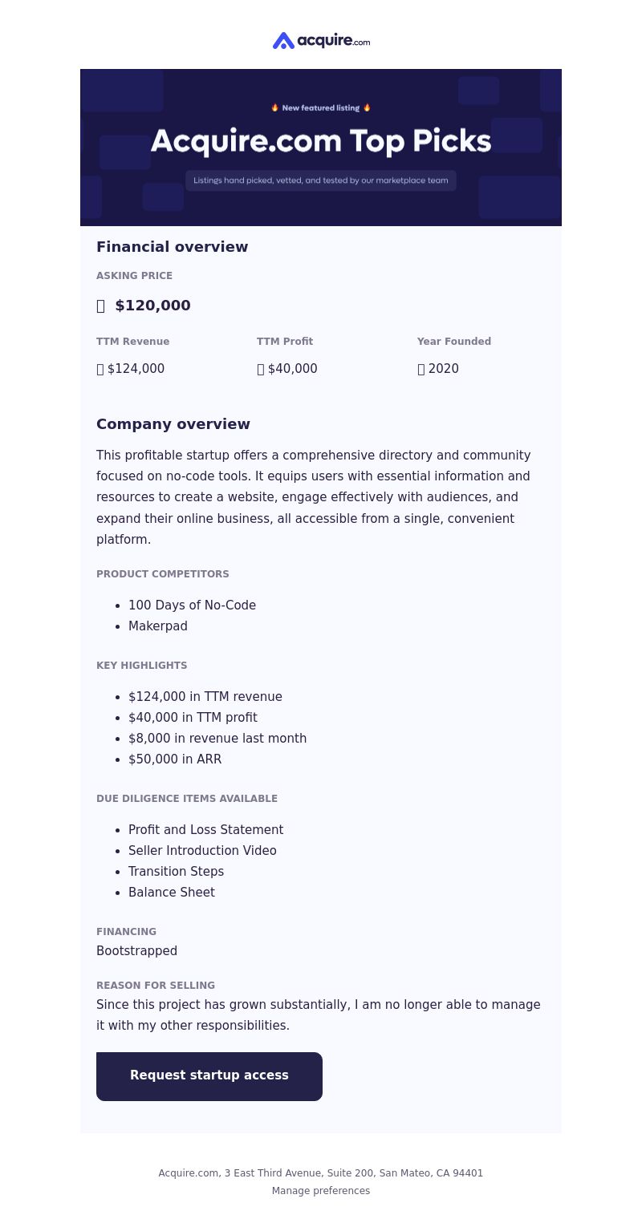Viewport: 642px width, 1223px height.
Task: Click the icon beside $124,000 TTM revenue
Action: tap(100, 369)
